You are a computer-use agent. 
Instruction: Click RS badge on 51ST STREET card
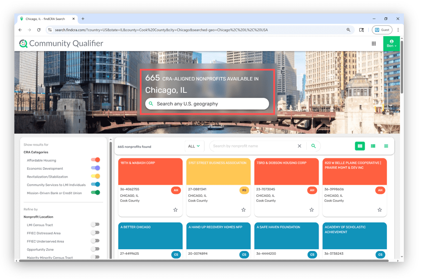coord(244,190)
